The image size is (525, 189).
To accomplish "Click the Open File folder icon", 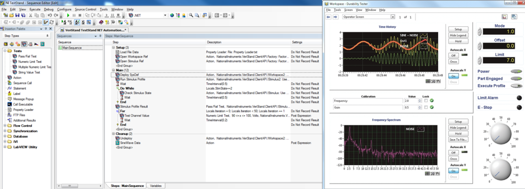I will pyautogui.click(x=11, y=15).
